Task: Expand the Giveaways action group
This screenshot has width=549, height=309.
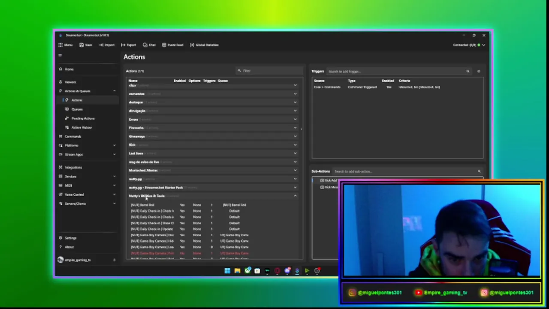Action: (x=213, y=136)
